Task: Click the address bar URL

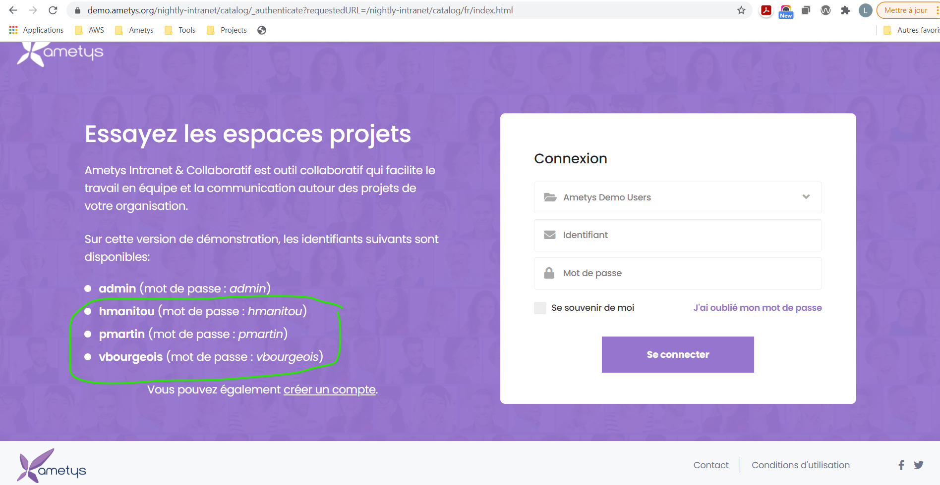Action: (300, 10)
